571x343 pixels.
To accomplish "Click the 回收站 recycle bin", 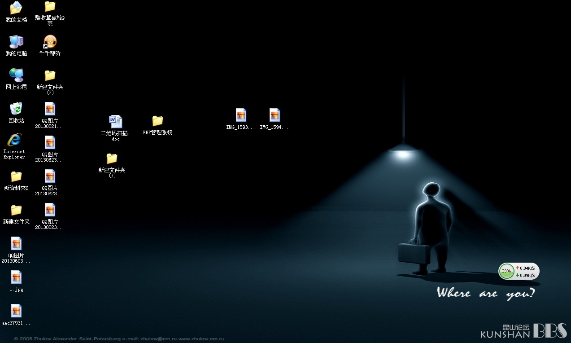I will [x=16, y=109].
